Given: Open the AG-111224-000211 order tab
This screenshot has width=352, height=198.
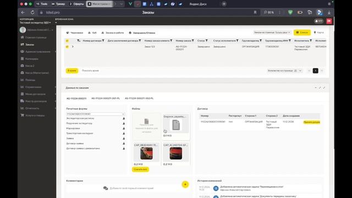Looking at the screenshot, I should (76, 98).
